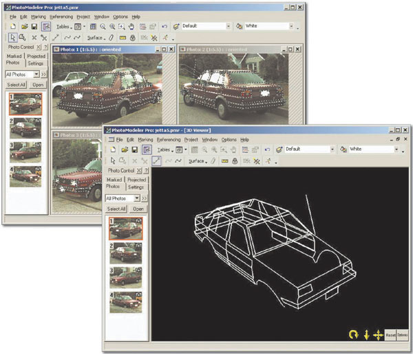This screenshot has width=413, height=354.
Task: Click Options button in 3D viewer corner
Action: point(402,335)
